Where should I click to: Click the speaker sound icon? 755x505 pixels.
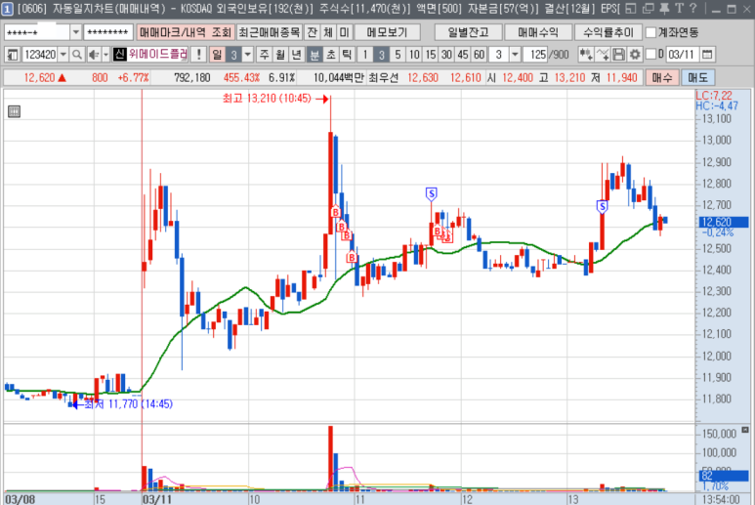[x=94, y=55]
